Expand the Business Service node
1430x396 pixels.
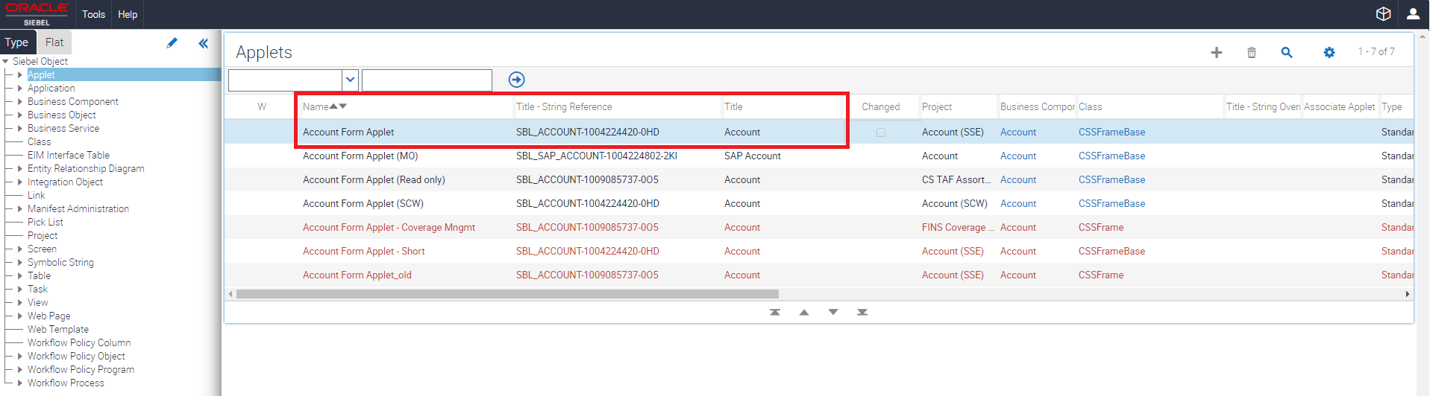[x=20, y=129]
